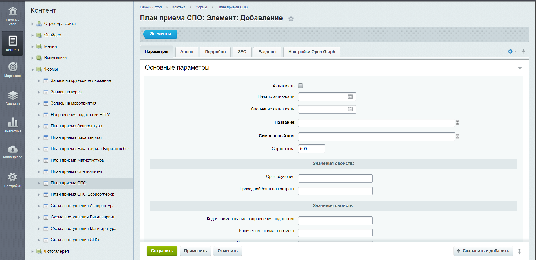Open the Сервисы sidebar section

13,98
